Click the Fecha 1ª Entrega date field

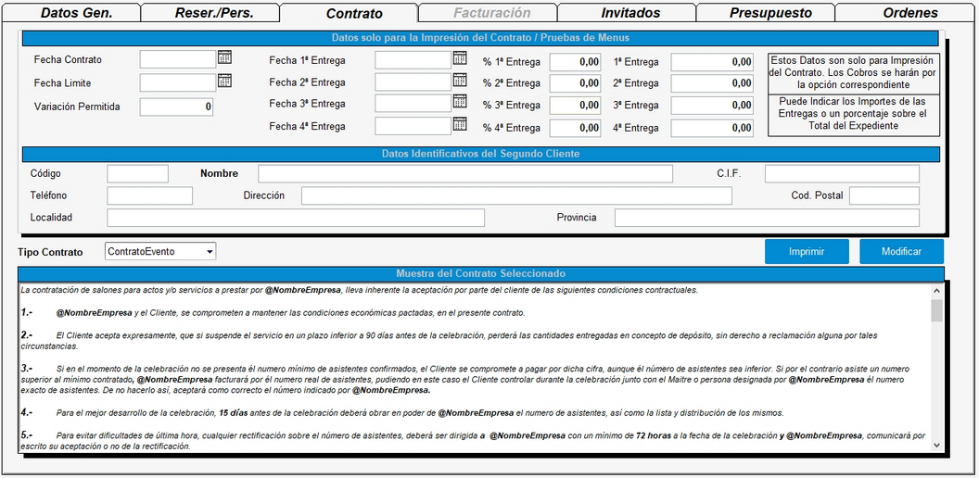413,60
